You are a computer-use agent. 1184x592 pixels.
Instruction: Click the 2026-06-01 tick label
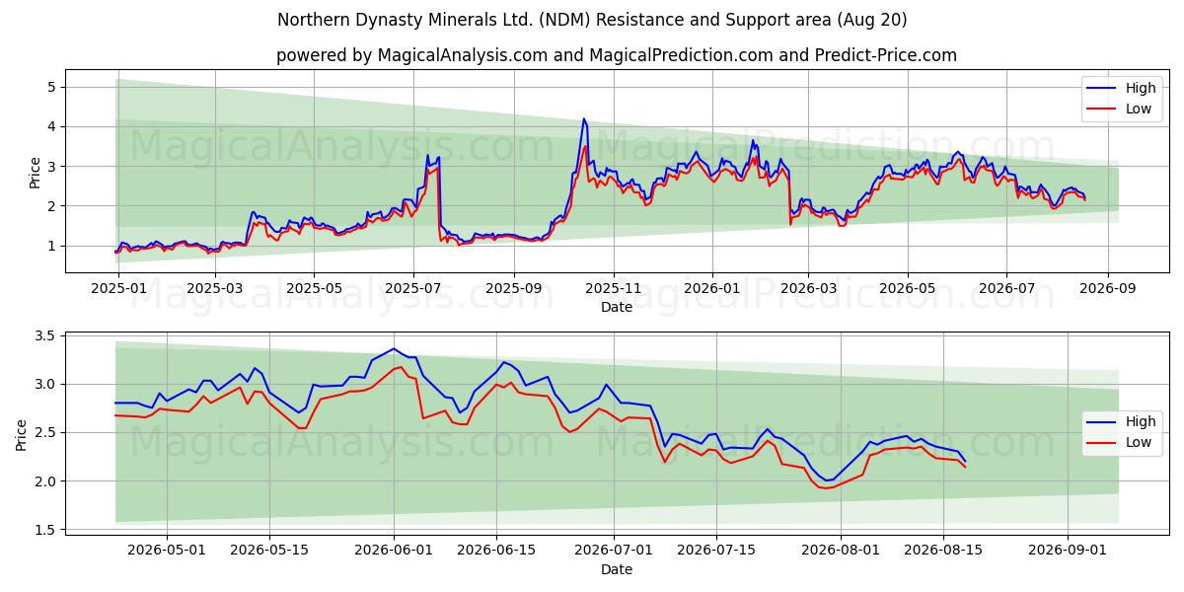394,549
